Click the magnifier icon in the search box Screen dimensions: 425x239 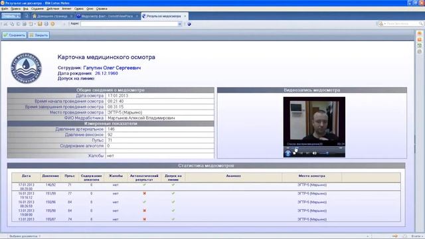click(x=421, y=24)
